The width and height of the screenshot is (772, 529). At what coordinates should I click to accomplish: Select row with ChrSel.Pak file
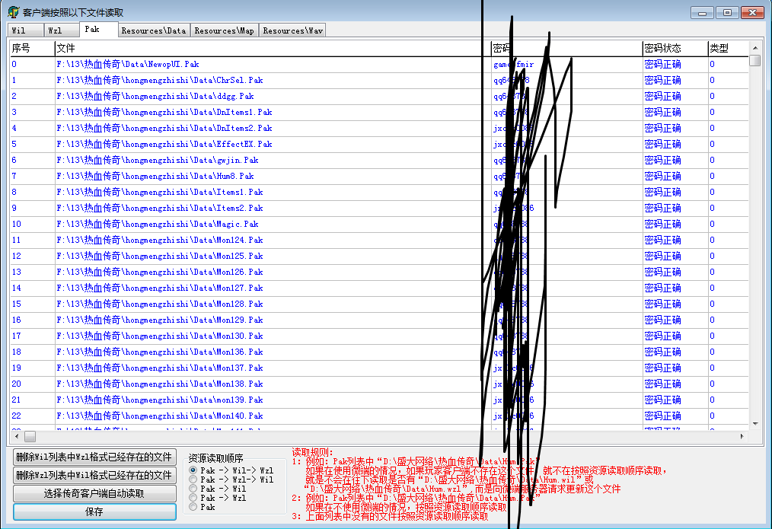coord(379,80)
